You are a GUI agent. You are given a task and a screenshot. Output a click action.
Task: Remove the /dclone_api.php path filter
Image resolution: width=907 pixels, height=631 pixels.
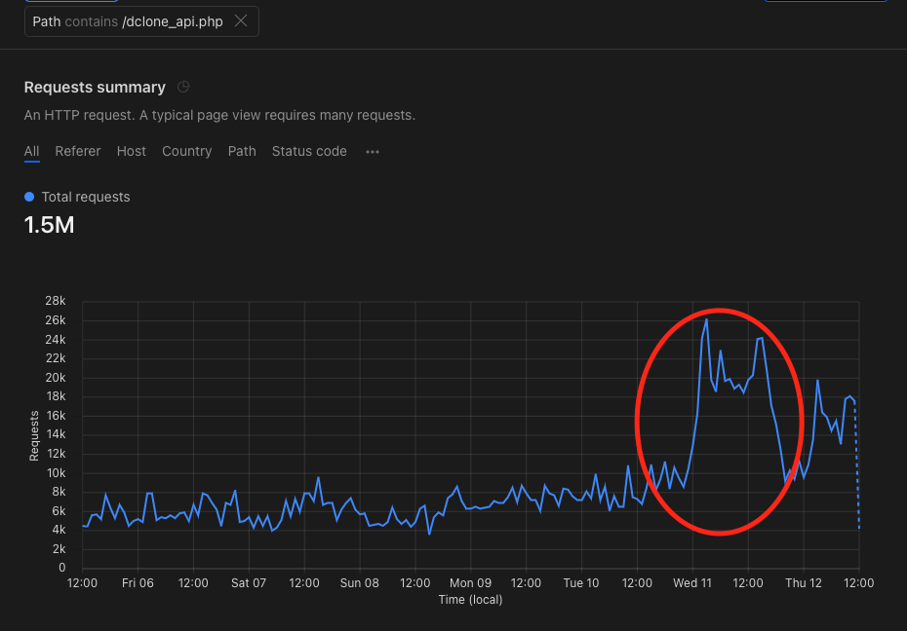tap(240, 20)
